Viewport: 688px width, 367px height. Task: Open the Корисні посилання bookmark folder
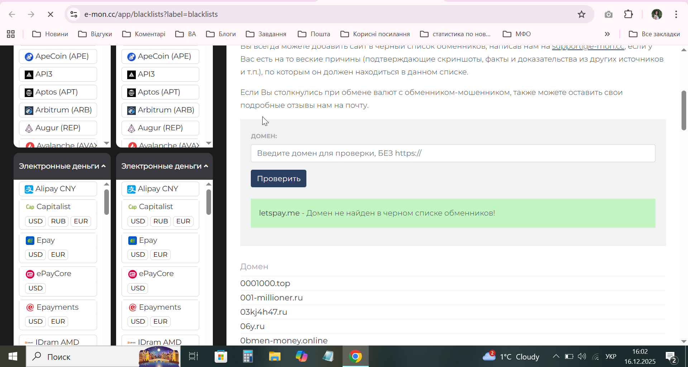pos(375,34)
